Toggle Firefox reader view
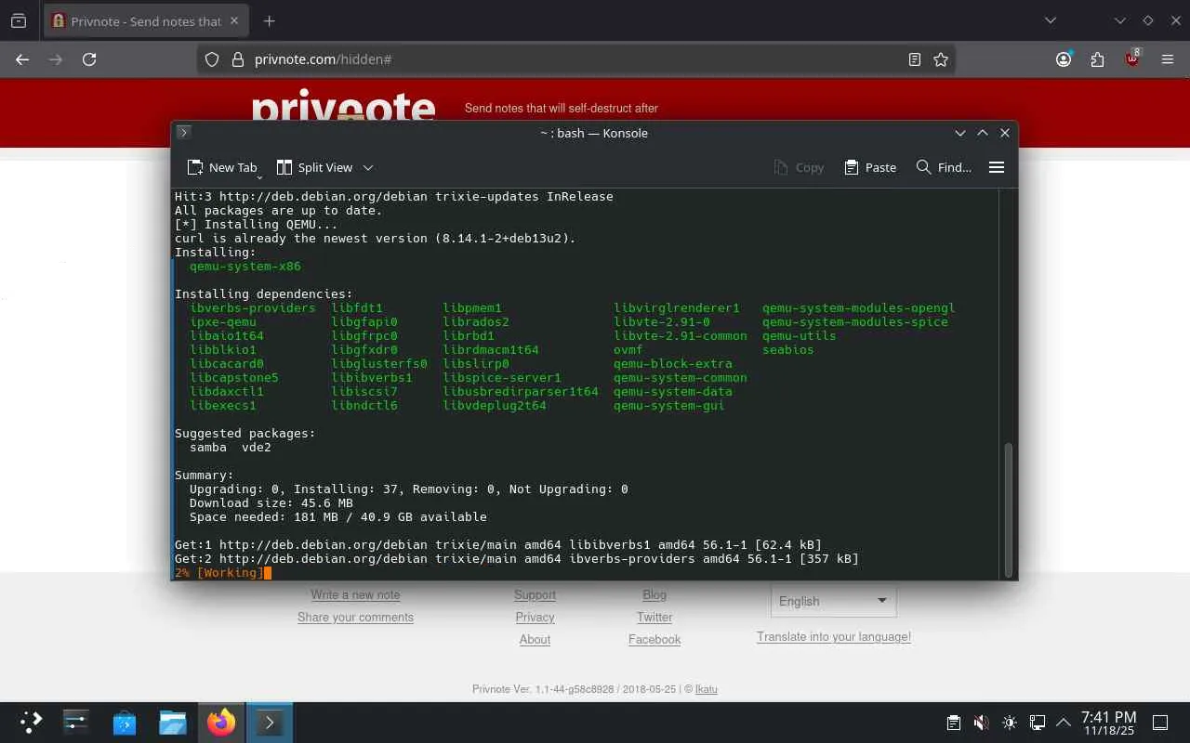Image resolution: width=1190 pixels, height=743 pixels. click(915, 59)
